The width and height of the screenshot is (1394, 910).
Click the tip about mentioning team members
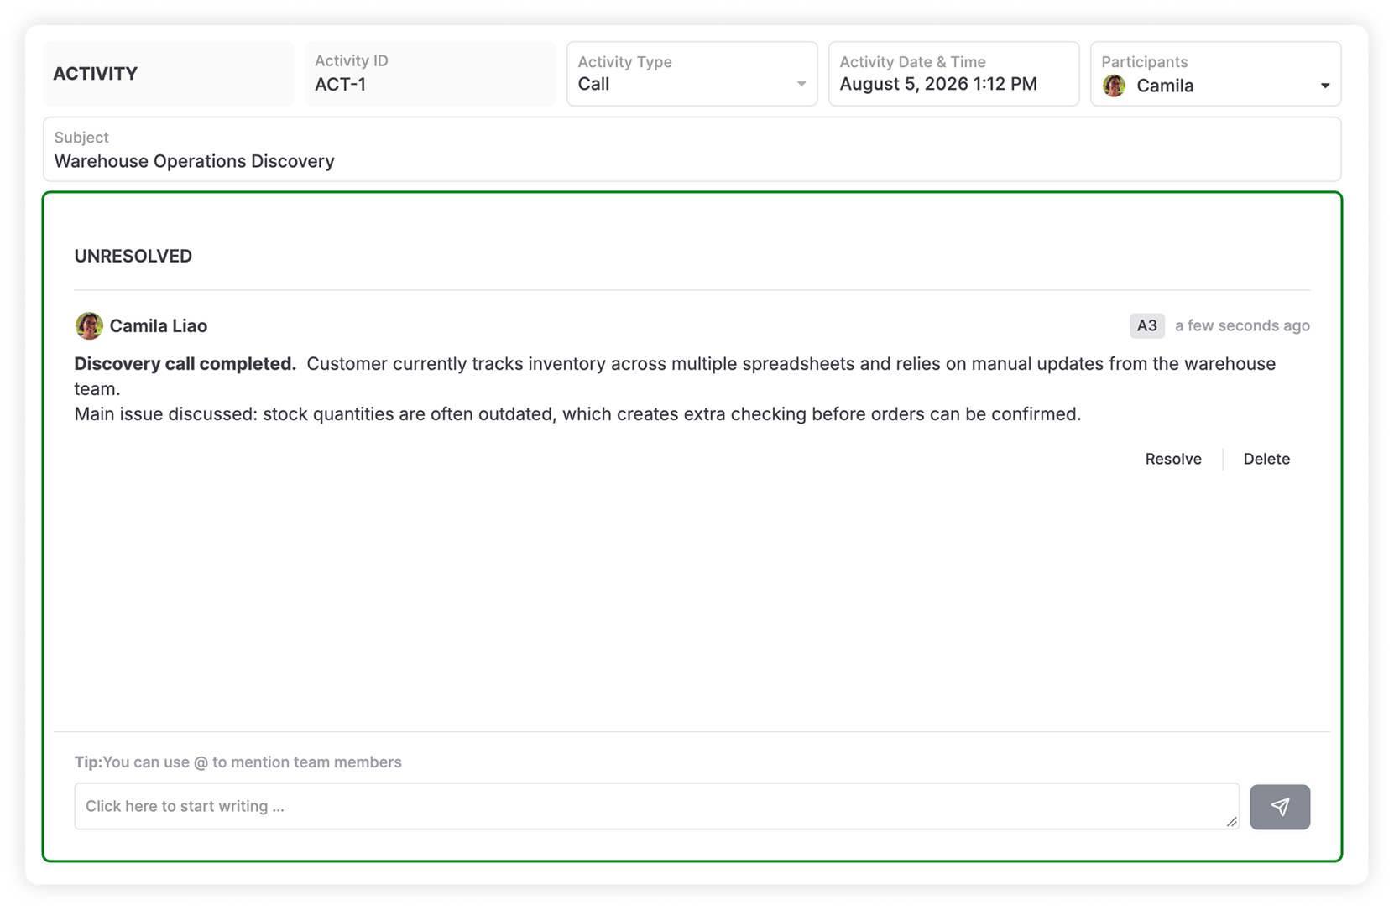pos(238,762)
